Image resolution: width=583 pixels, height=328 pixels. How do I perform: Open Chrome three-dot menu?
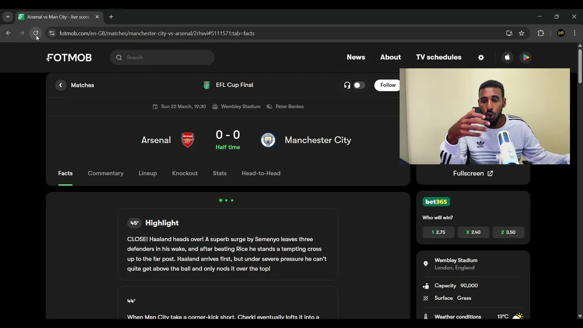[575, 33]
